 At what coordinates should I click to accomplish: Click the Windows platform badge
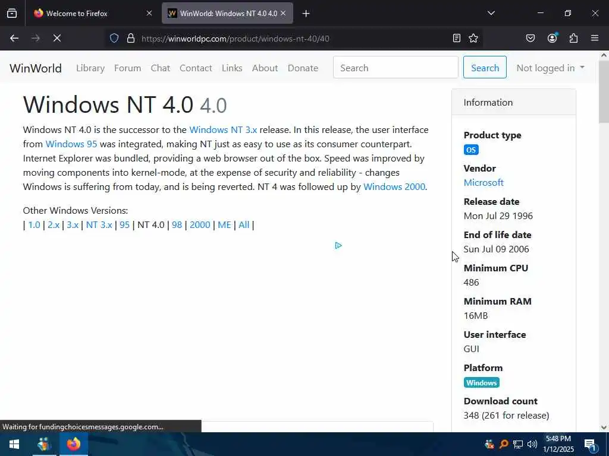click(x=482, y=383)
